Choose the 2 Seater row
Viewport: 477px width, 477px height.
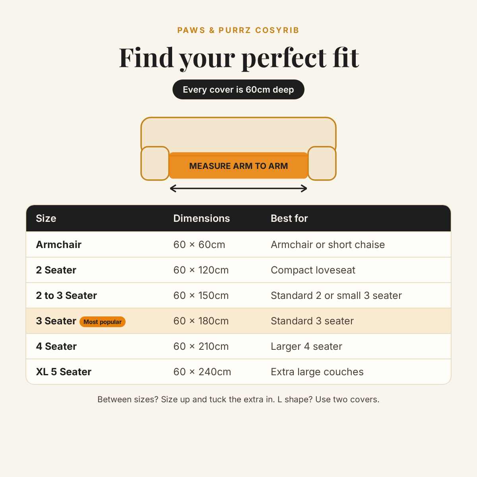(x=238, y=270)
